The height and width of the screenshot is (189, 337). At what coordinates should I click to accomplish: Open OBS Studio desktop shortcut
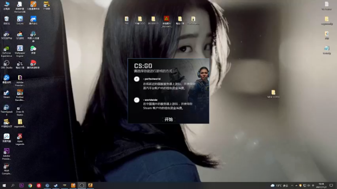[x=6, y=65]
